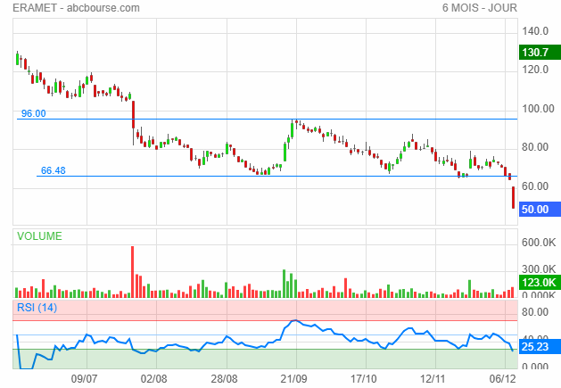Click the green 123.0K volume tag
The height and width of the screenshot is (388, 561).
coord(540,283)
